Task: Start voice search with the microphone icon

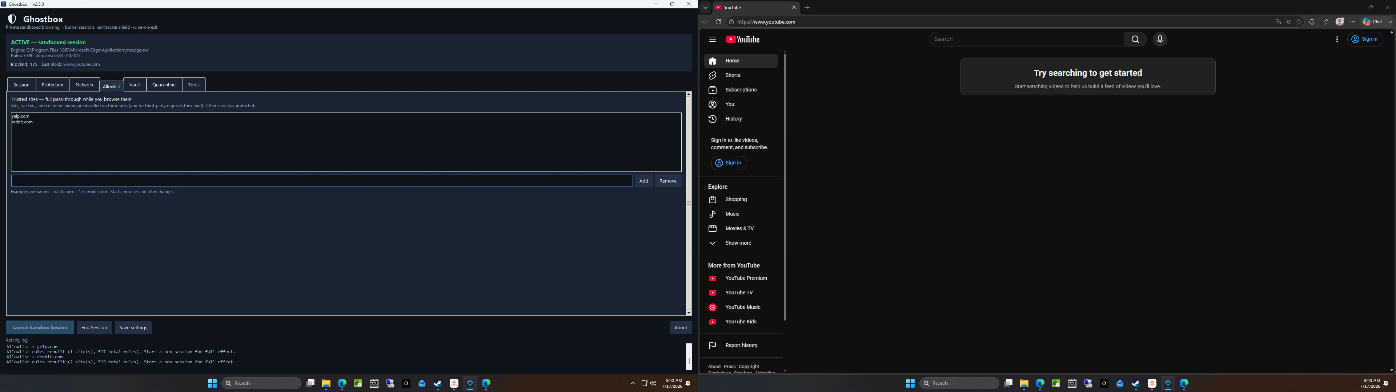Action: (1160, 39)
